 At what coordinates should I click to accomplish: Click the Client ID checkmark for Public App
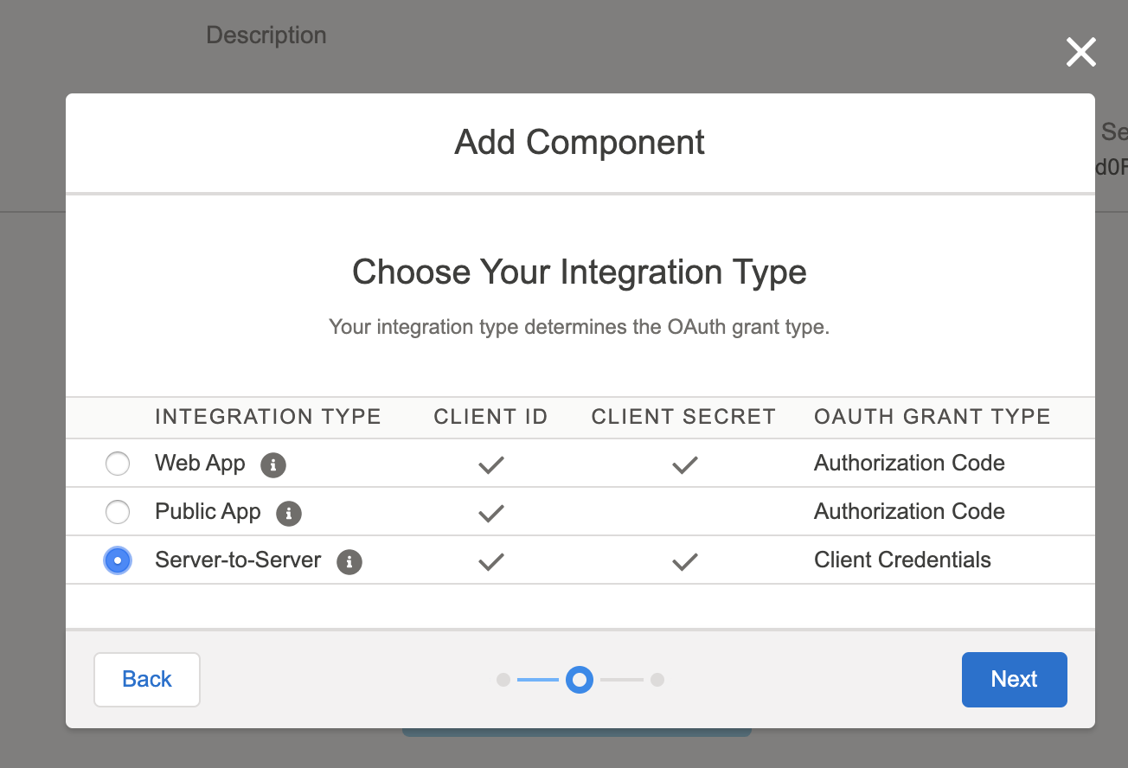click(x=490, y=513)
